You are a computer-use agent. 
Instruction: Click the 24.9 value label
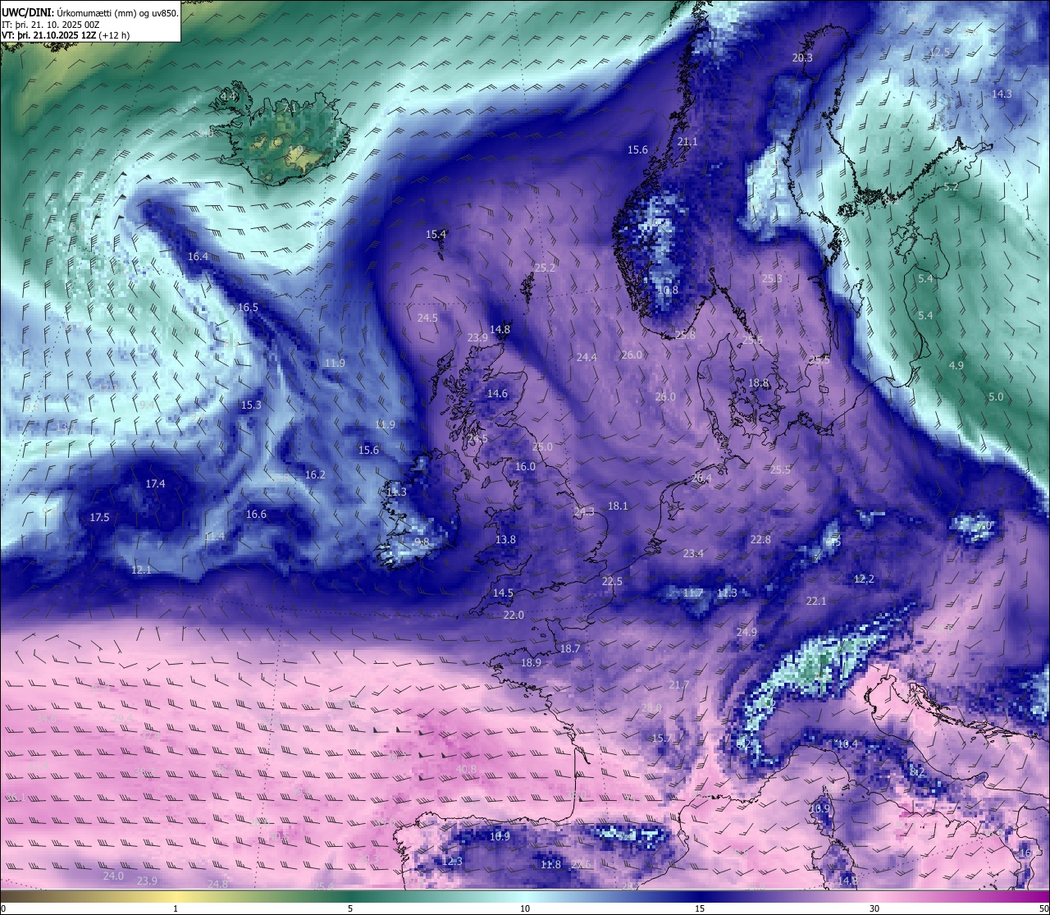coord(746,633)
